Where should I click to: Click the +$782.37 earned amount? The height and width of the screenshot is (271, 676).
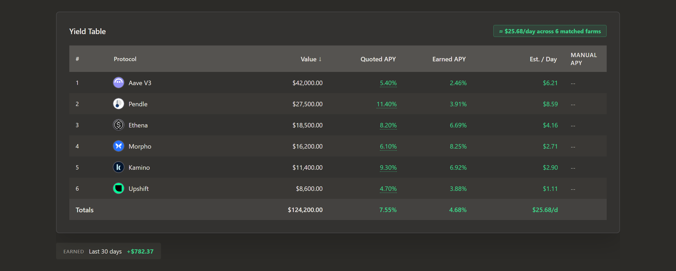tap(140, 251)
